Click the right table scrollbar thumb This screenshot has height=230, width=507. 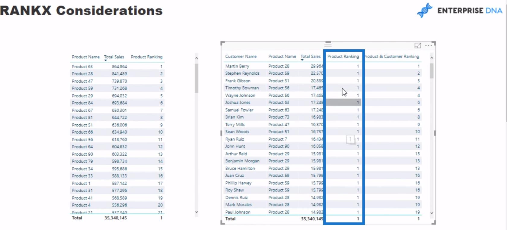point(432,71)
